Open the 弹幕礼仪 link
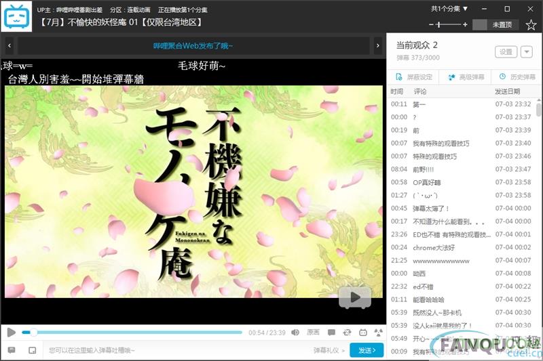Image resolution: width=543 pixels, height=361 pixels. 329,350
